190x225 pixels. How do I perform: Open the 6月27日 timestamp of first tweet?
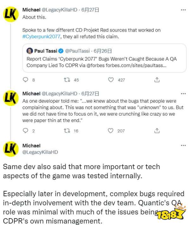point(90,10)
